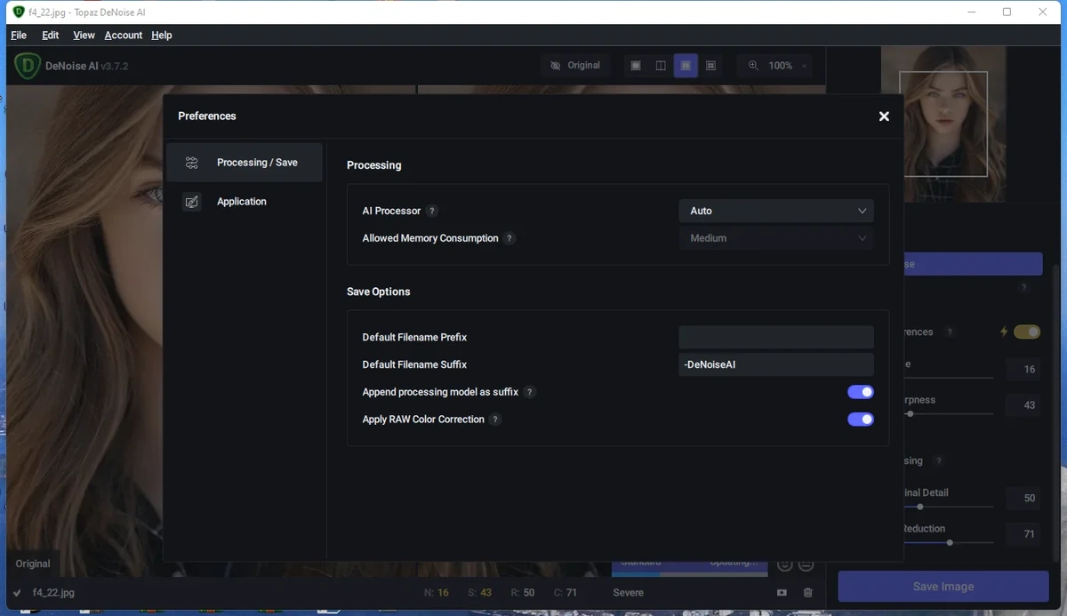Open the File menu

pyautogui.click(x=19, y=36)
